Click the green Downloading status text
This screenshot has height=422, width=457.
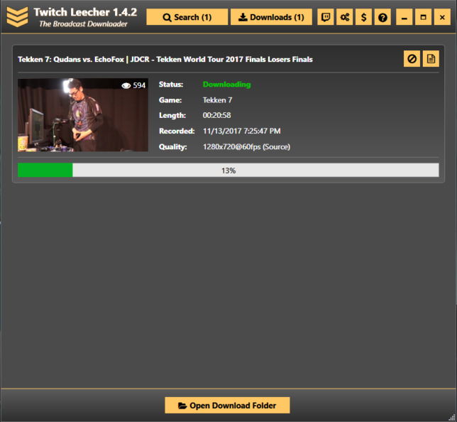pyautogui.click(x=227, y=85)
